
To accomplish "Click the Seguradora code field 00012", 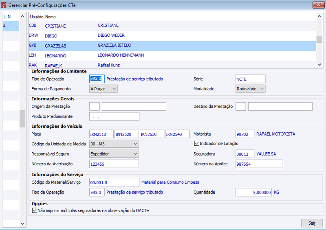I will tap(245, 154).
